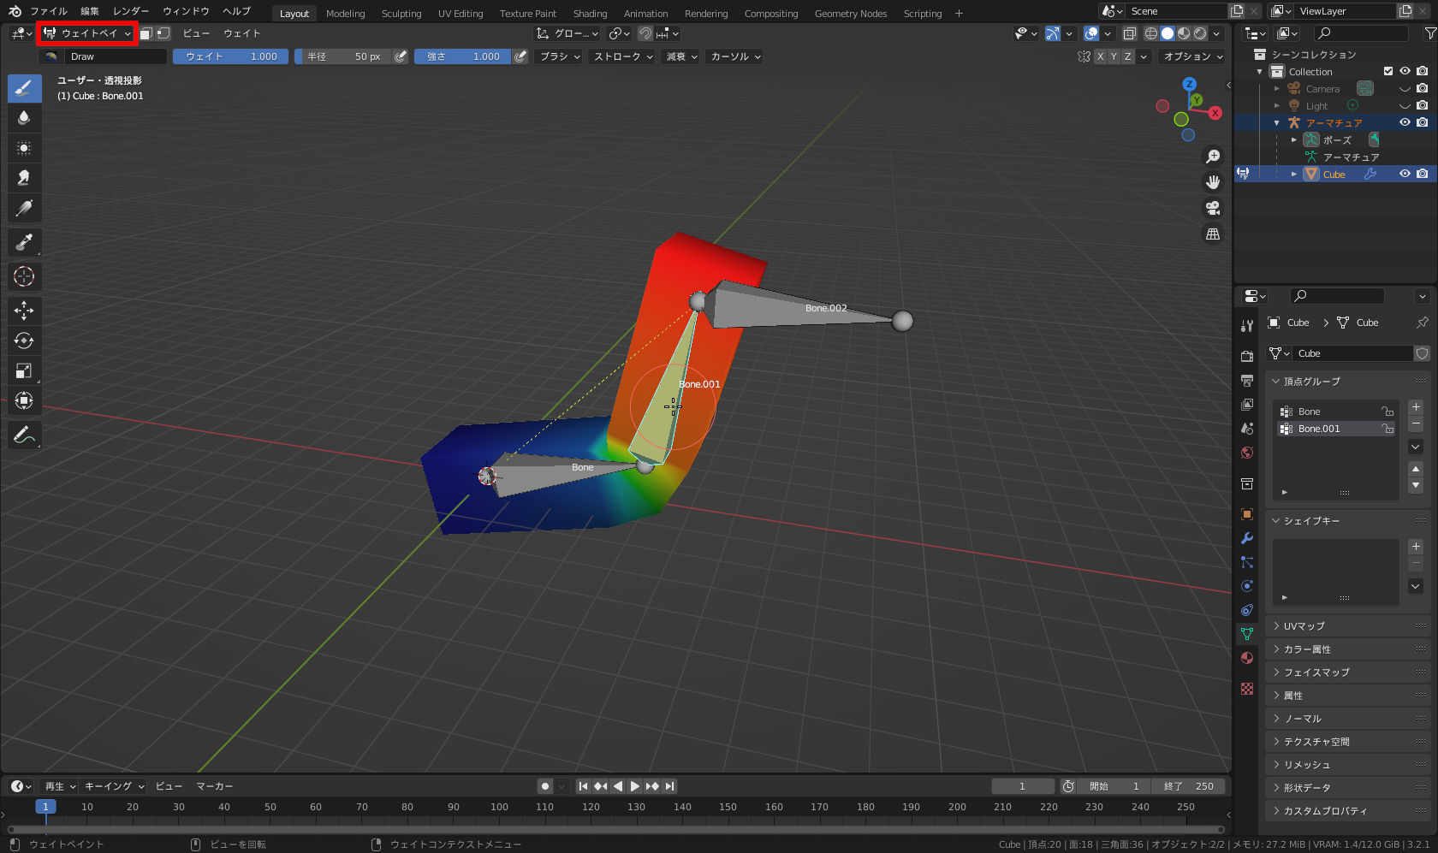Screen dimensions: 1438x853
Task: Uncheck the Collection exclude checkbox
Action: [1388, 72]
